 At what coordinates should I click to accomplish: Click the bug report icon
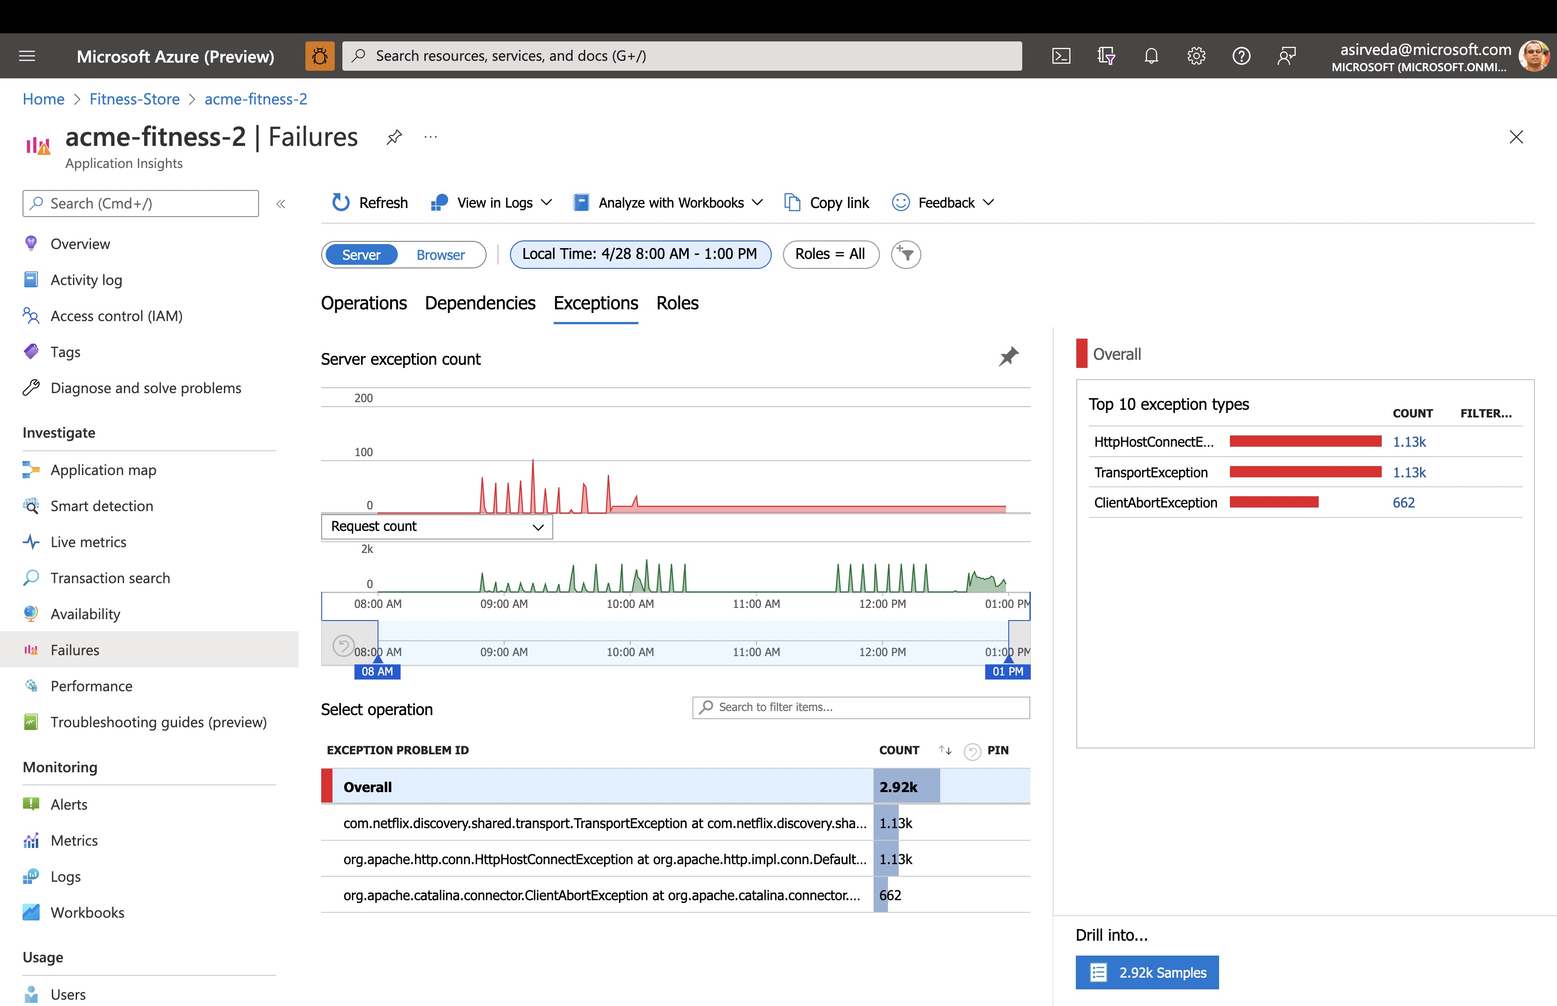click(x=319, y=56)
